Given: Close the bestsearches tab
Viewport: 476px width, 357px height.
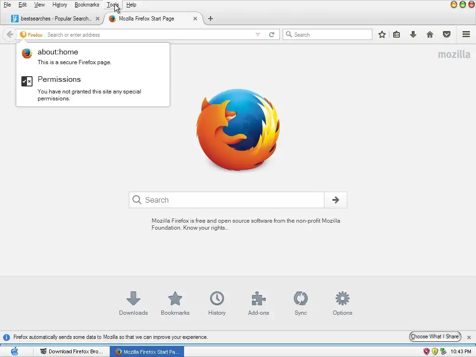Looking at the screenshot, I should click(x=98, y=19).
